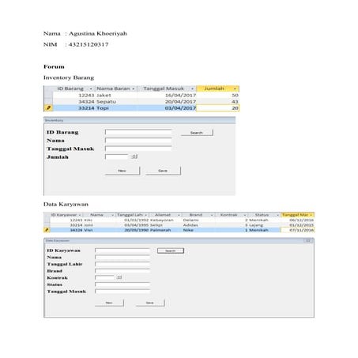The height and width of the screenshot is (358, 358).
Task: Click the New button in Data Karyawan form
Action: (109, 303)
